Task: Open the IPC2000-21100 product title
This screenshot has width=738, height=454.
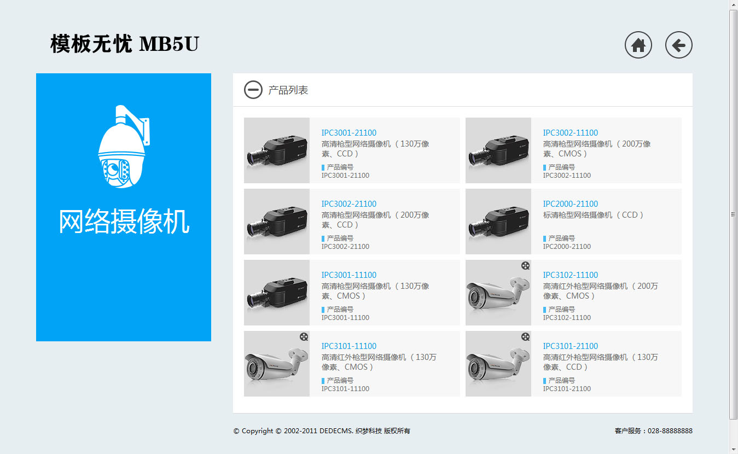Action: pyautogui.click(x=570, y=204)
